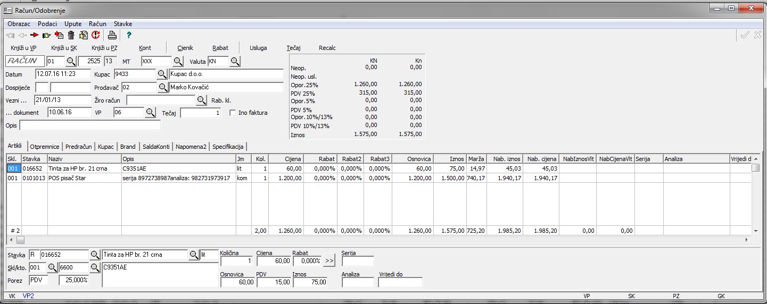Image resolution: width=767 pixels, height=304 pixels.
Task: Open VP lookup magnifier next to 06
Action: point(151,112)
